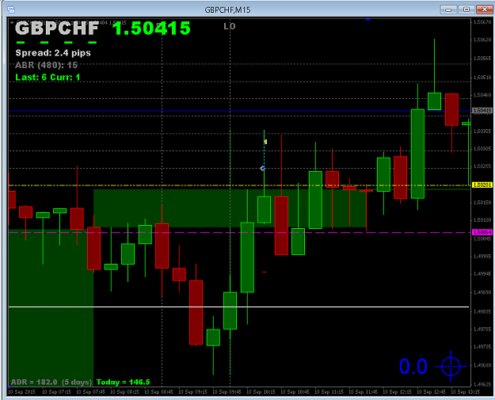Click the 10 Sep 2015 time label

click(22, 392)
